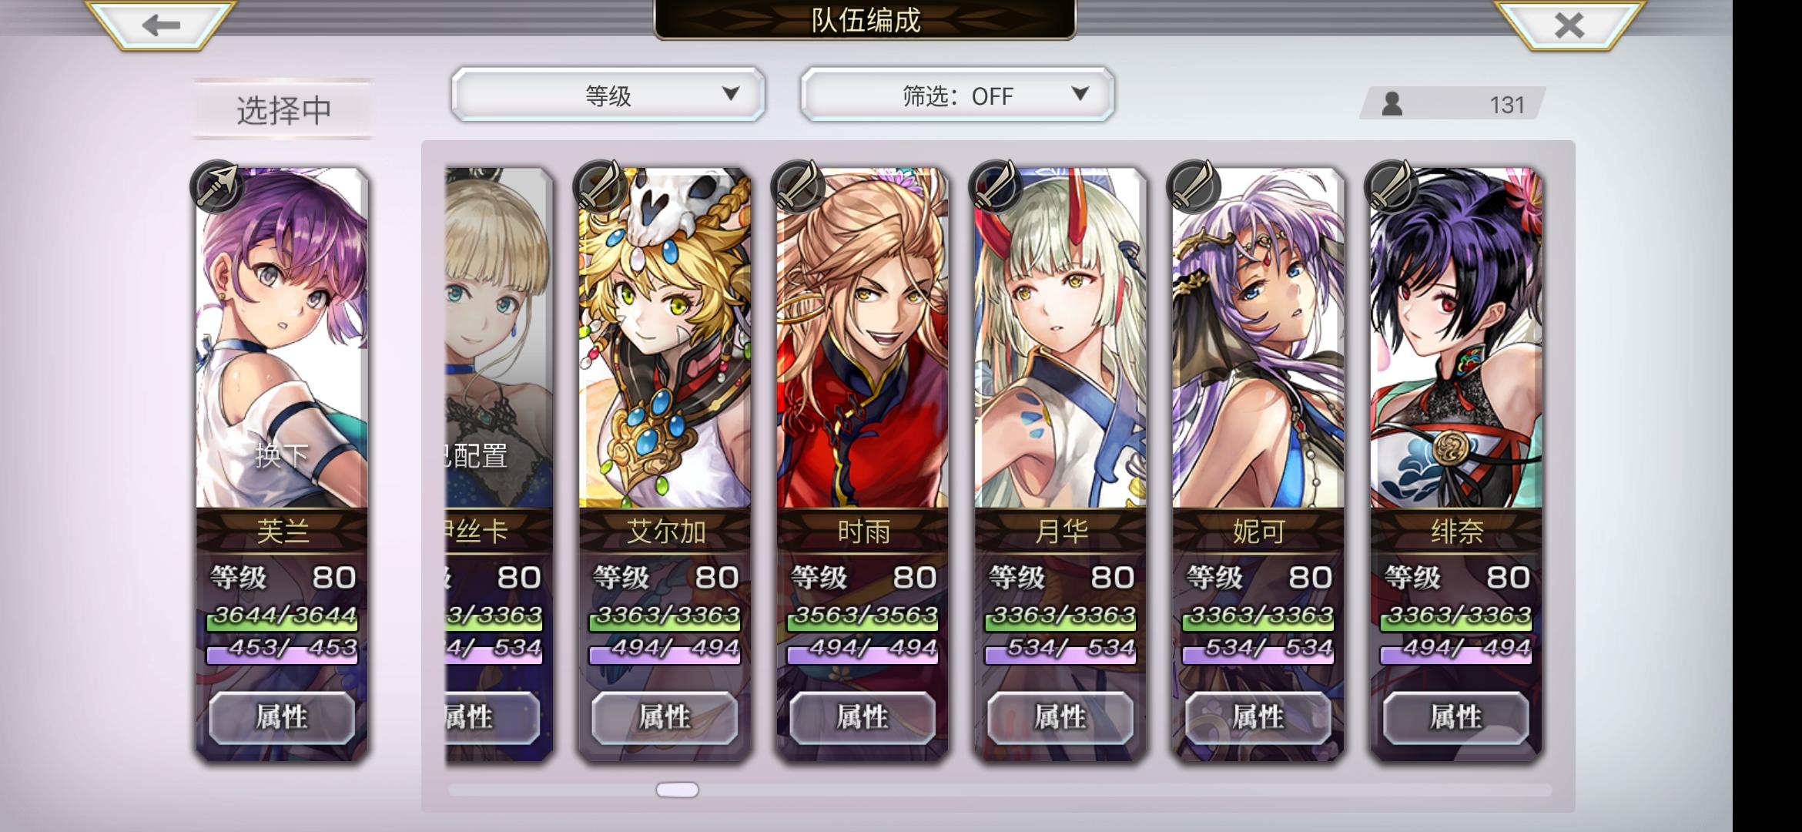Click the sword icon on 妮可 card
Image resolution: width=1802 pixels, height=832 pixels.
tap(1194, 186)
